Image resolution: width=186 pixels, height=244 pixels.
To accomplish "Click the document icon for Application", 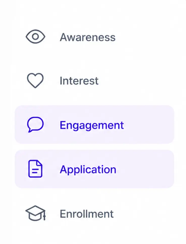I will tap(35, 169).
